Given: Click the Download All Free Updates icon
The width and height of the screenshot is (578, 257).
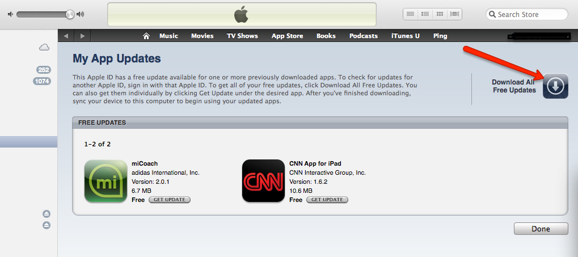Looking at the screenshot, I should (x=555, y=86).
